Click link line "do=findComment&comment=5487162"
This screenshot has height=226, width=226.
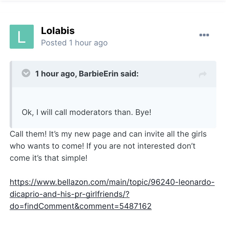80,206
